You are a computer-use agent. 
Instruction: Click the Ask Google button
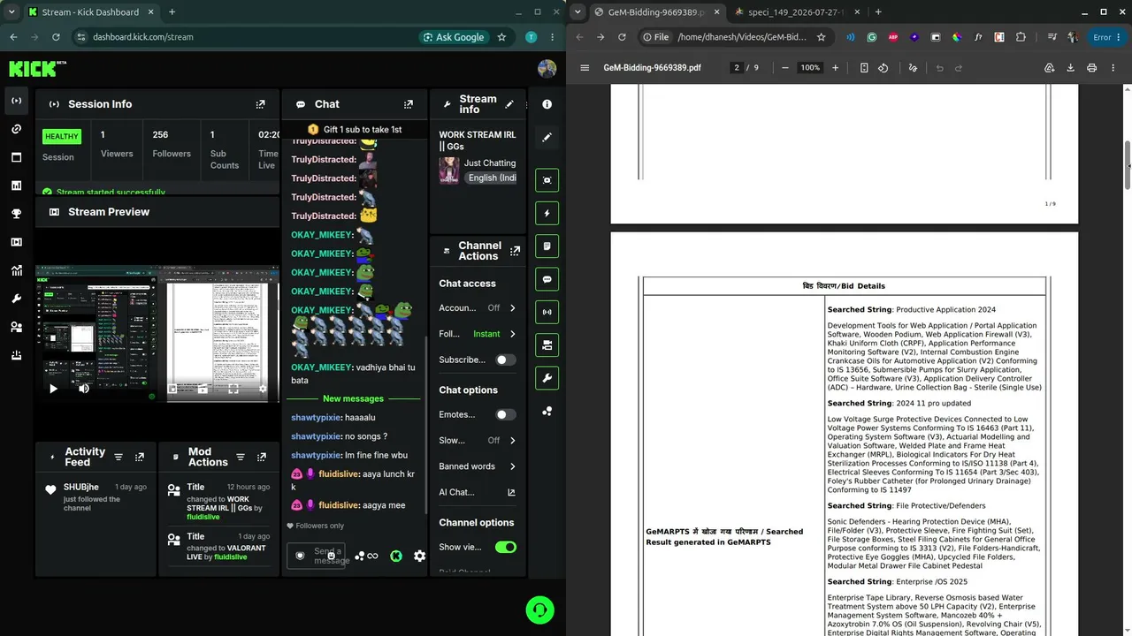click(x=454, y=37)
